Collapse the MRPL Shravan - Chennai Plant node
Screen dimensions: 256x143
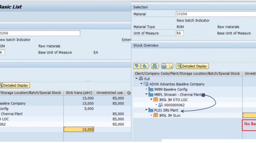[146, 95]
